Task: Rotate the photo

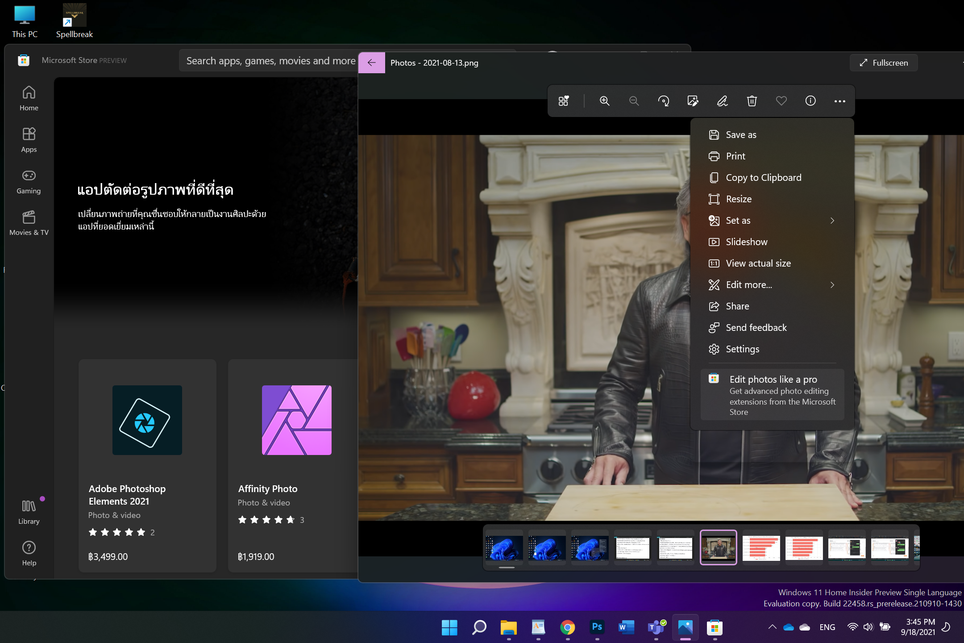Action: point(663,101)
